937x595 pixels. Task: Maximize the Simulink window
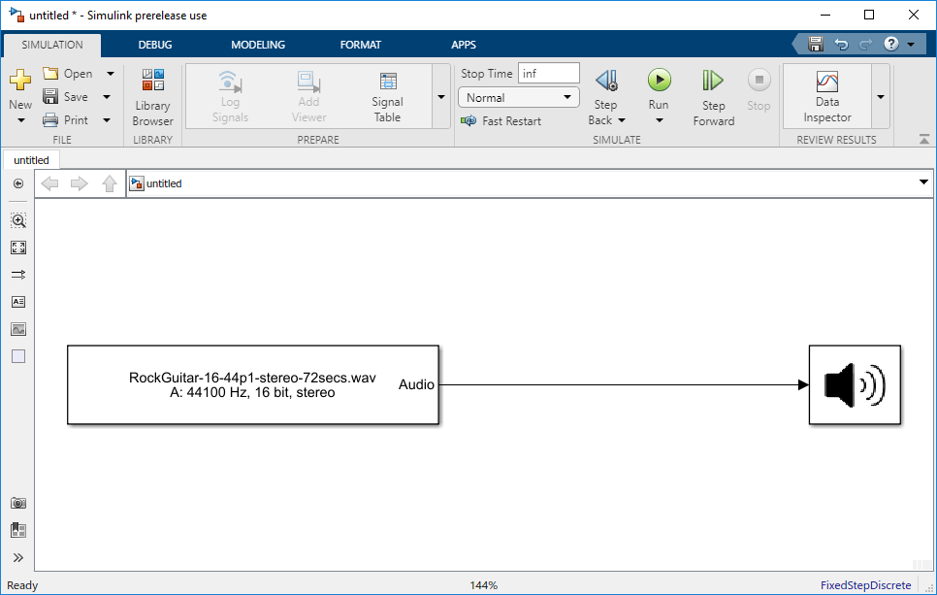pyautogui.click(x=869, y=15)
